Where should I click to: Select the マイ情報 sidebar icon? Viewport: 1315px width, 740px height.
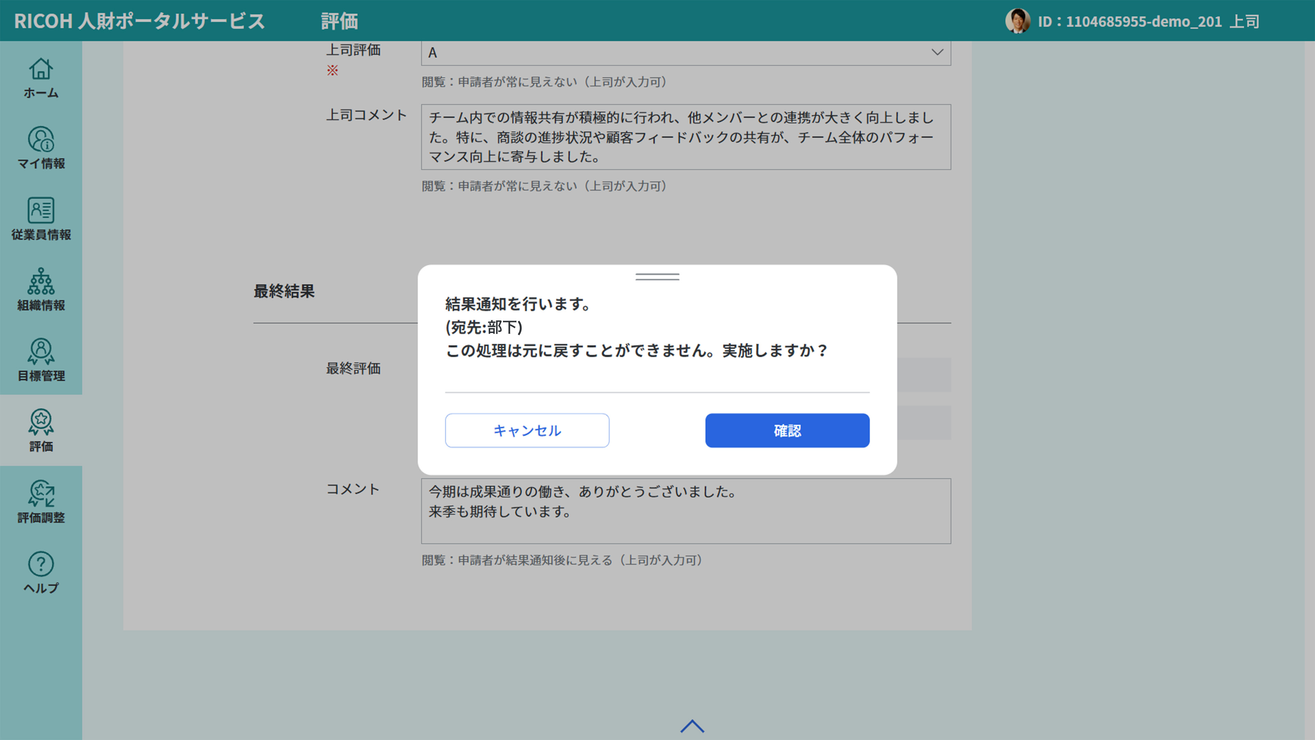41,149
